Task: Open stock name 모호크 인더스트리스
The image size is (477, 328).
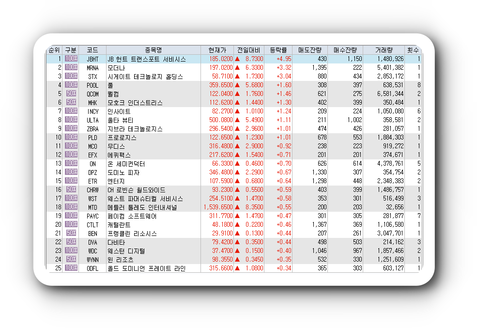Action: click(x=135, y=103)
